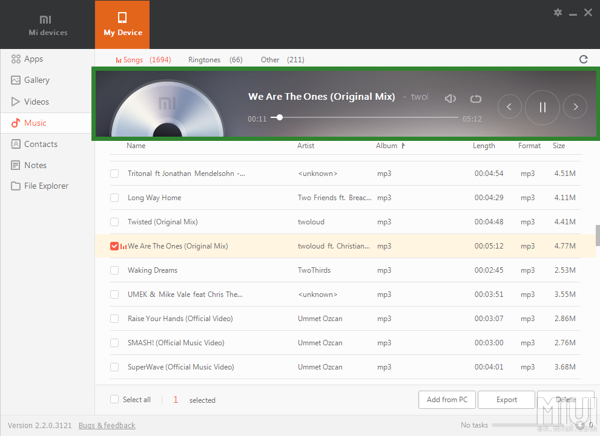Check the SuperWave (Official Music Video) song
This screenshot has height=436, width=600.
114,367
